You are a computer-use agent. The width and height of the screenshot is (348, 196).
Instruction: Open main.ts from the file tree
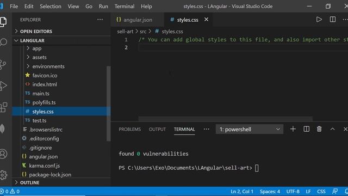(x=61, y=94)
